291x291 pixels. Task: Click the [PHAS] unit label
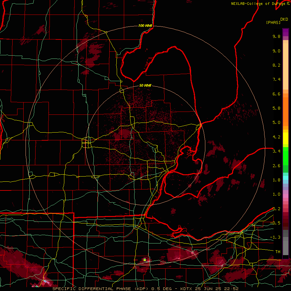coord(273,22)
